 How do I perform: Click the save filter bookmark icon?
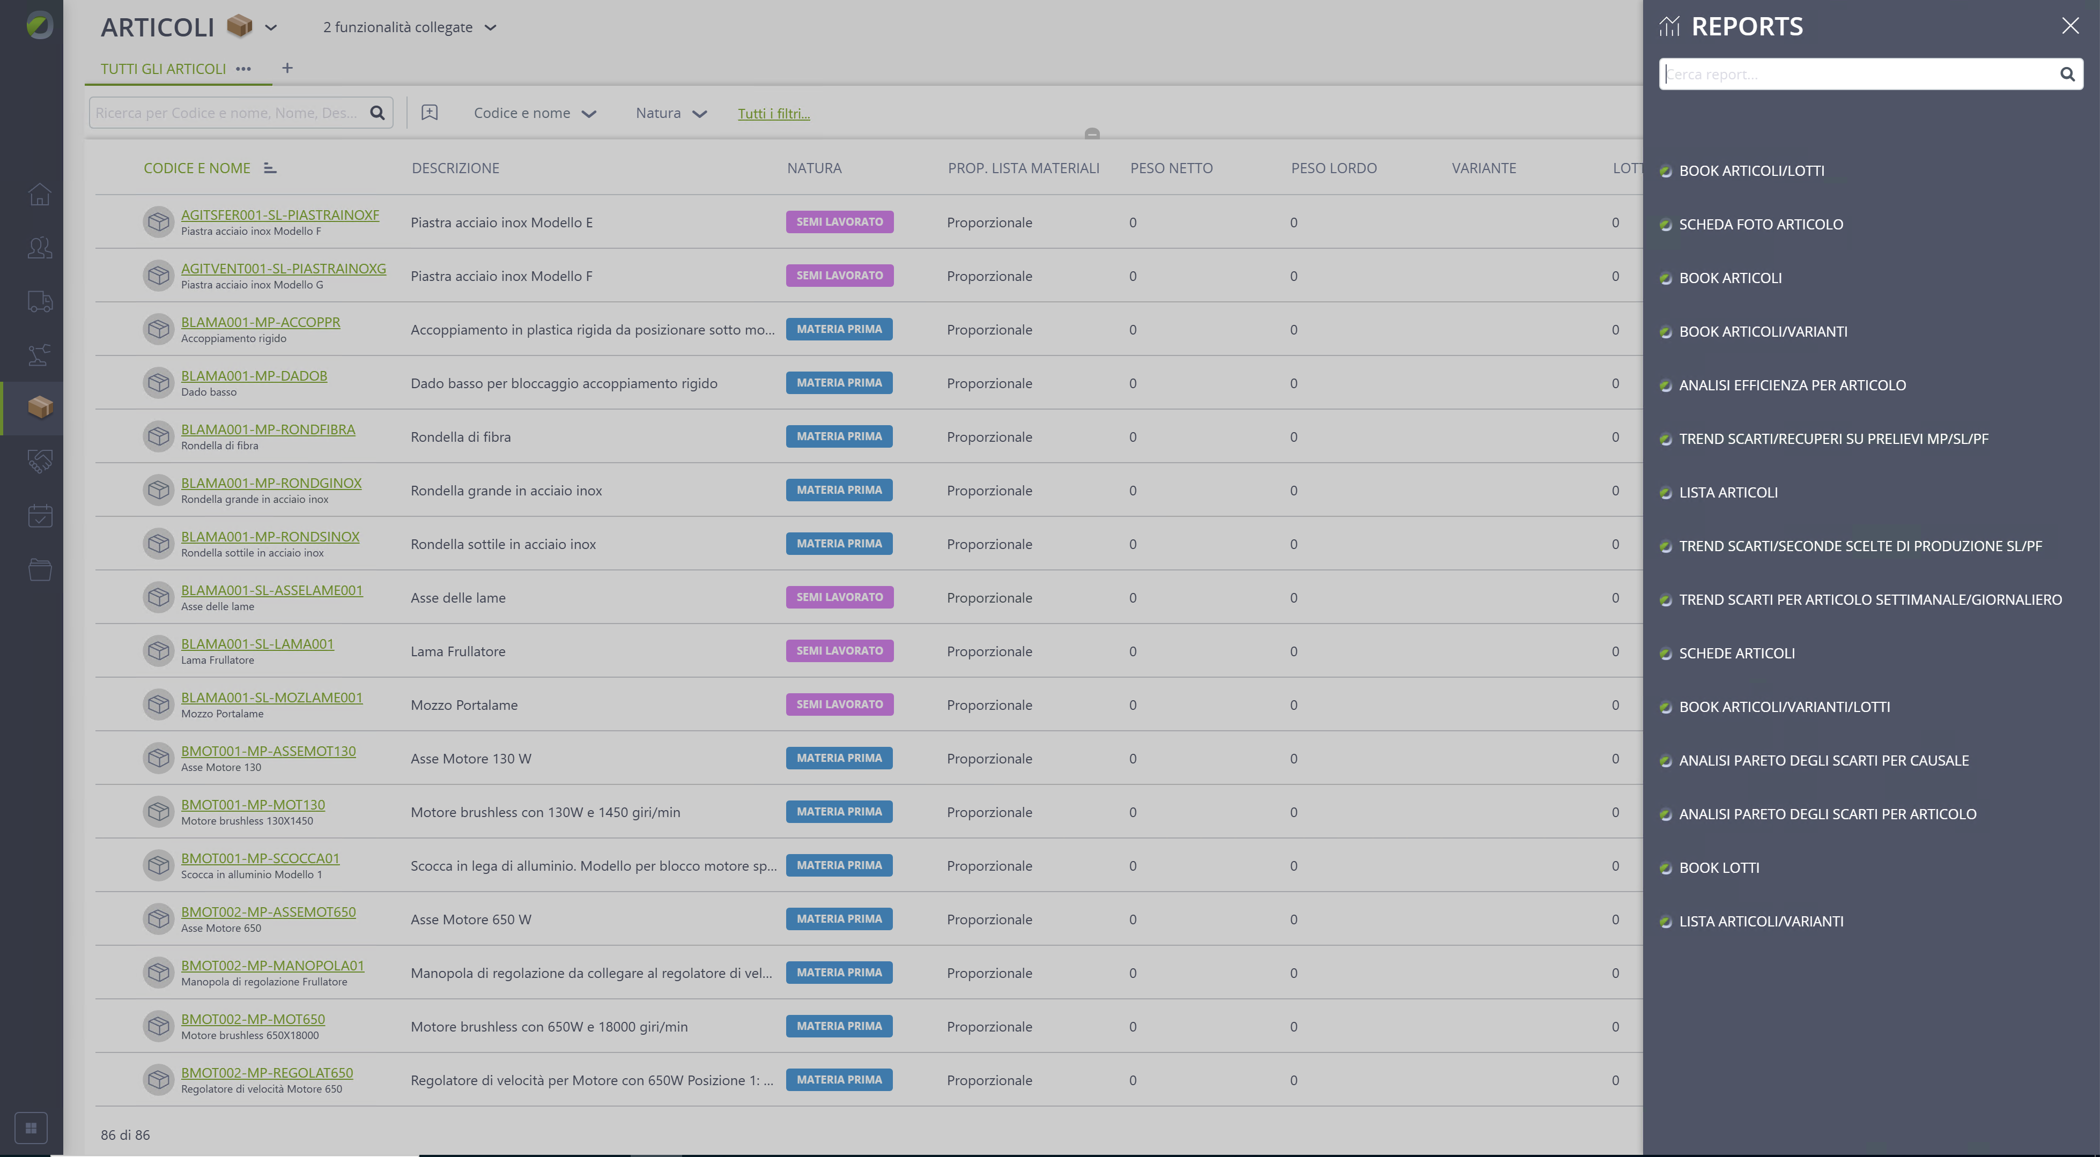pos(430,113)
